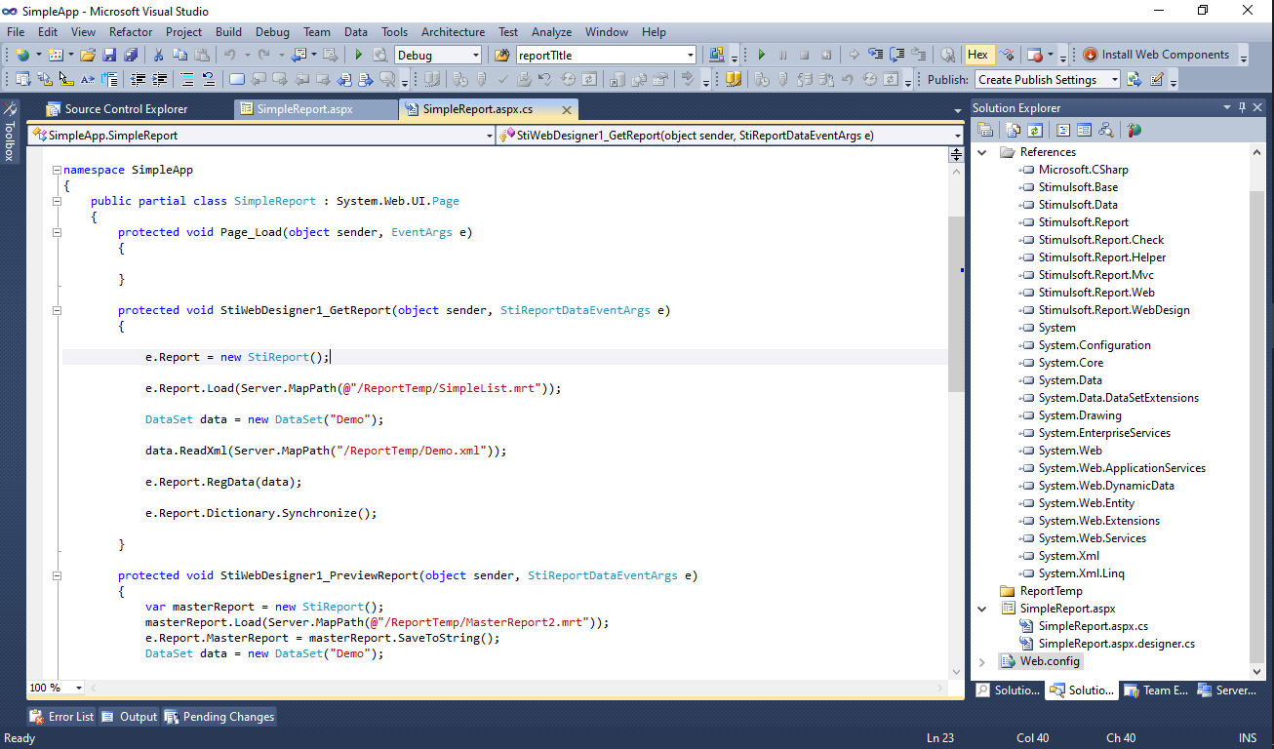Screen dimensions: 1274x749
Task: Click the Continue debug arrow icon
Action: 762,55
